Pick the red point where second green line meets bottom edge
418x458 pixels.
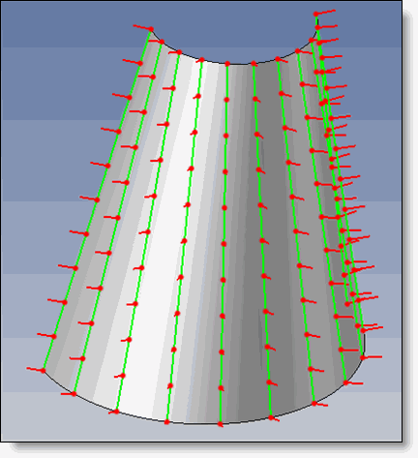coord(74,394)
